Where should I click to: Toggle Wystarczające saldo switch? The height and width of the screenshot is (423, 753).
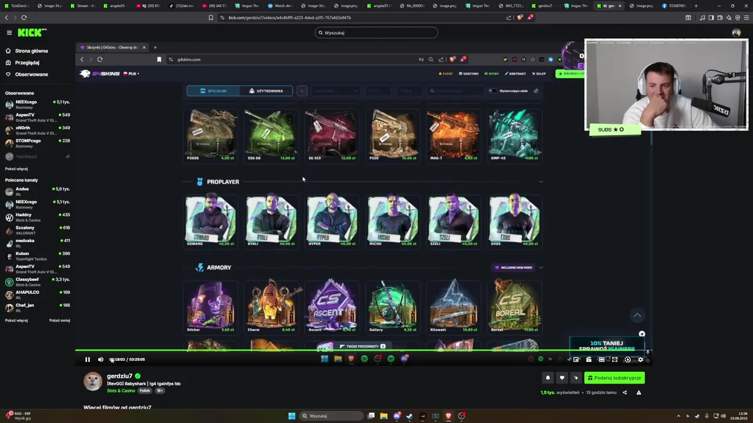[492, 91]
